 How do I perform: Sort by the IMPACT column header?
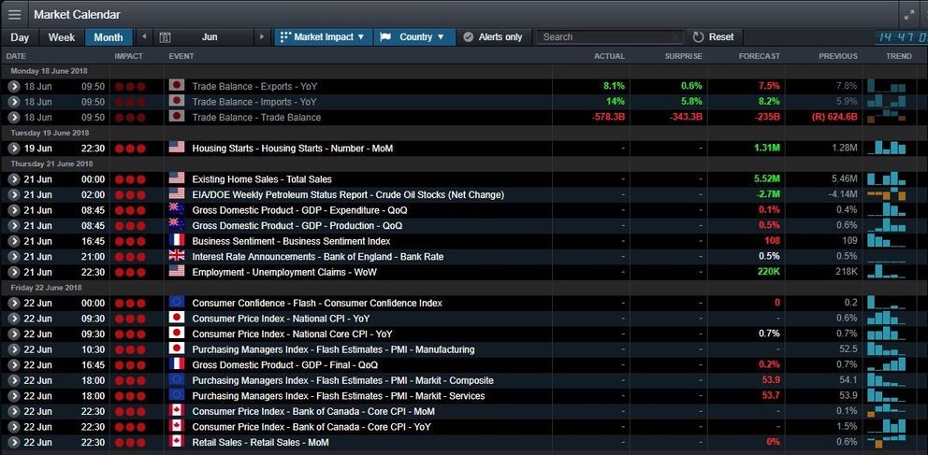(128, 56)
